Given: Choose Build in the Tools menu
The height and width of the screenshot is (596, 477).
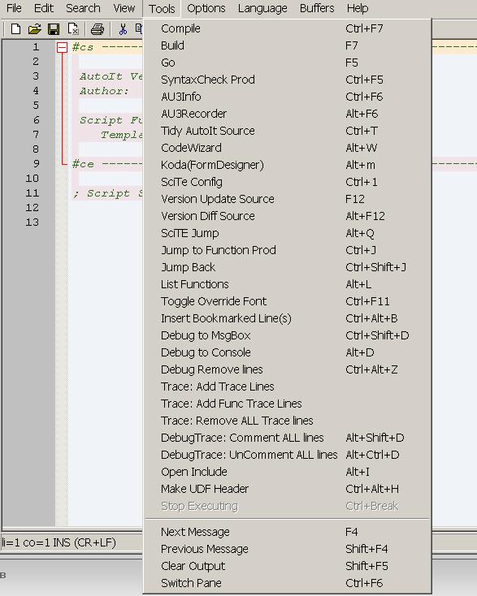Looking at the screenshot, I should 287,45.
